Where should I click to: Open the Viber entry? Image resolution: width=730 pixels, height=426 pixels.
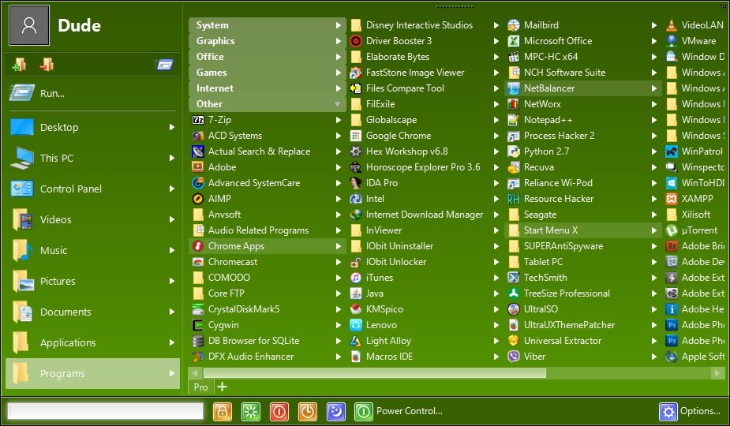583,356
